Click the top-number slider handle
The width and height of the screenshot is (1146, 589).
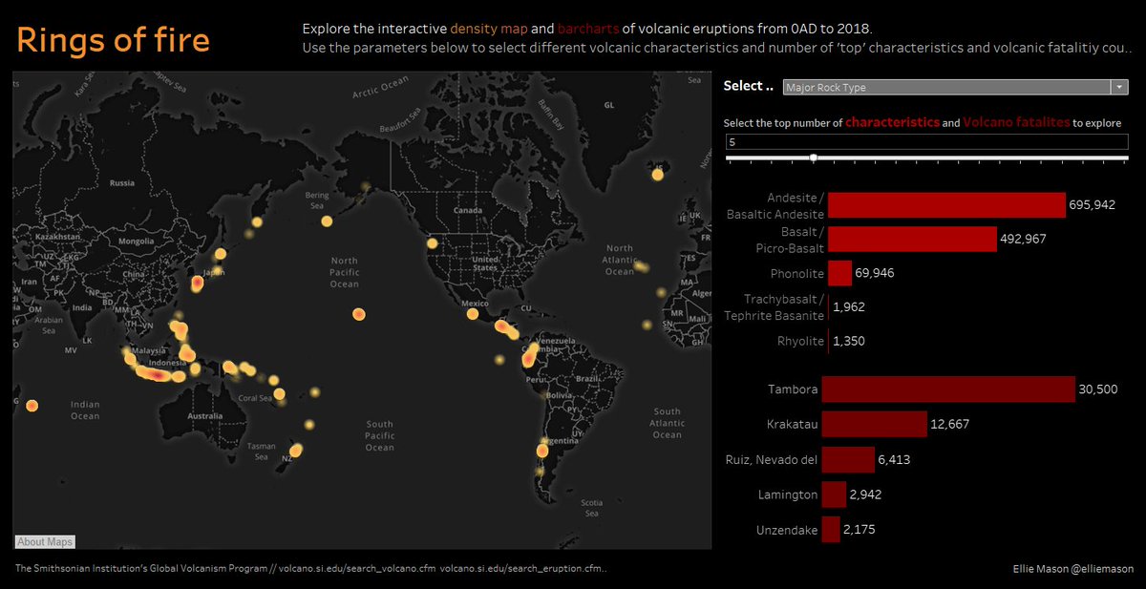coord(813,158)
